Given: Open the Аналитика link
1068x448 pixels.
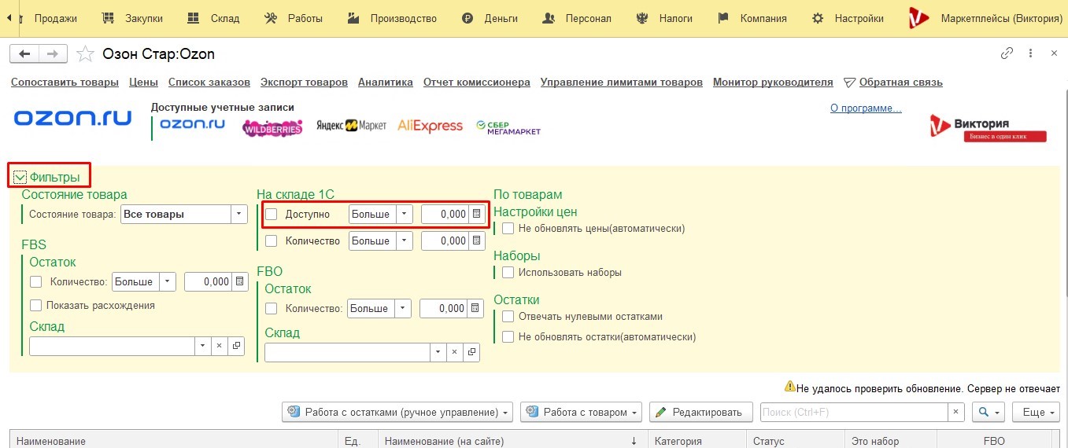Looking at the screenshot, I should click(386, 82).
